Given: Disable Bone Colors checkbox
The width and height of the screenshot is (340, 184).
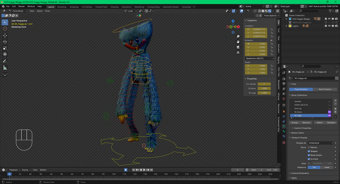Looking at the screenshot, I should 309,155.
